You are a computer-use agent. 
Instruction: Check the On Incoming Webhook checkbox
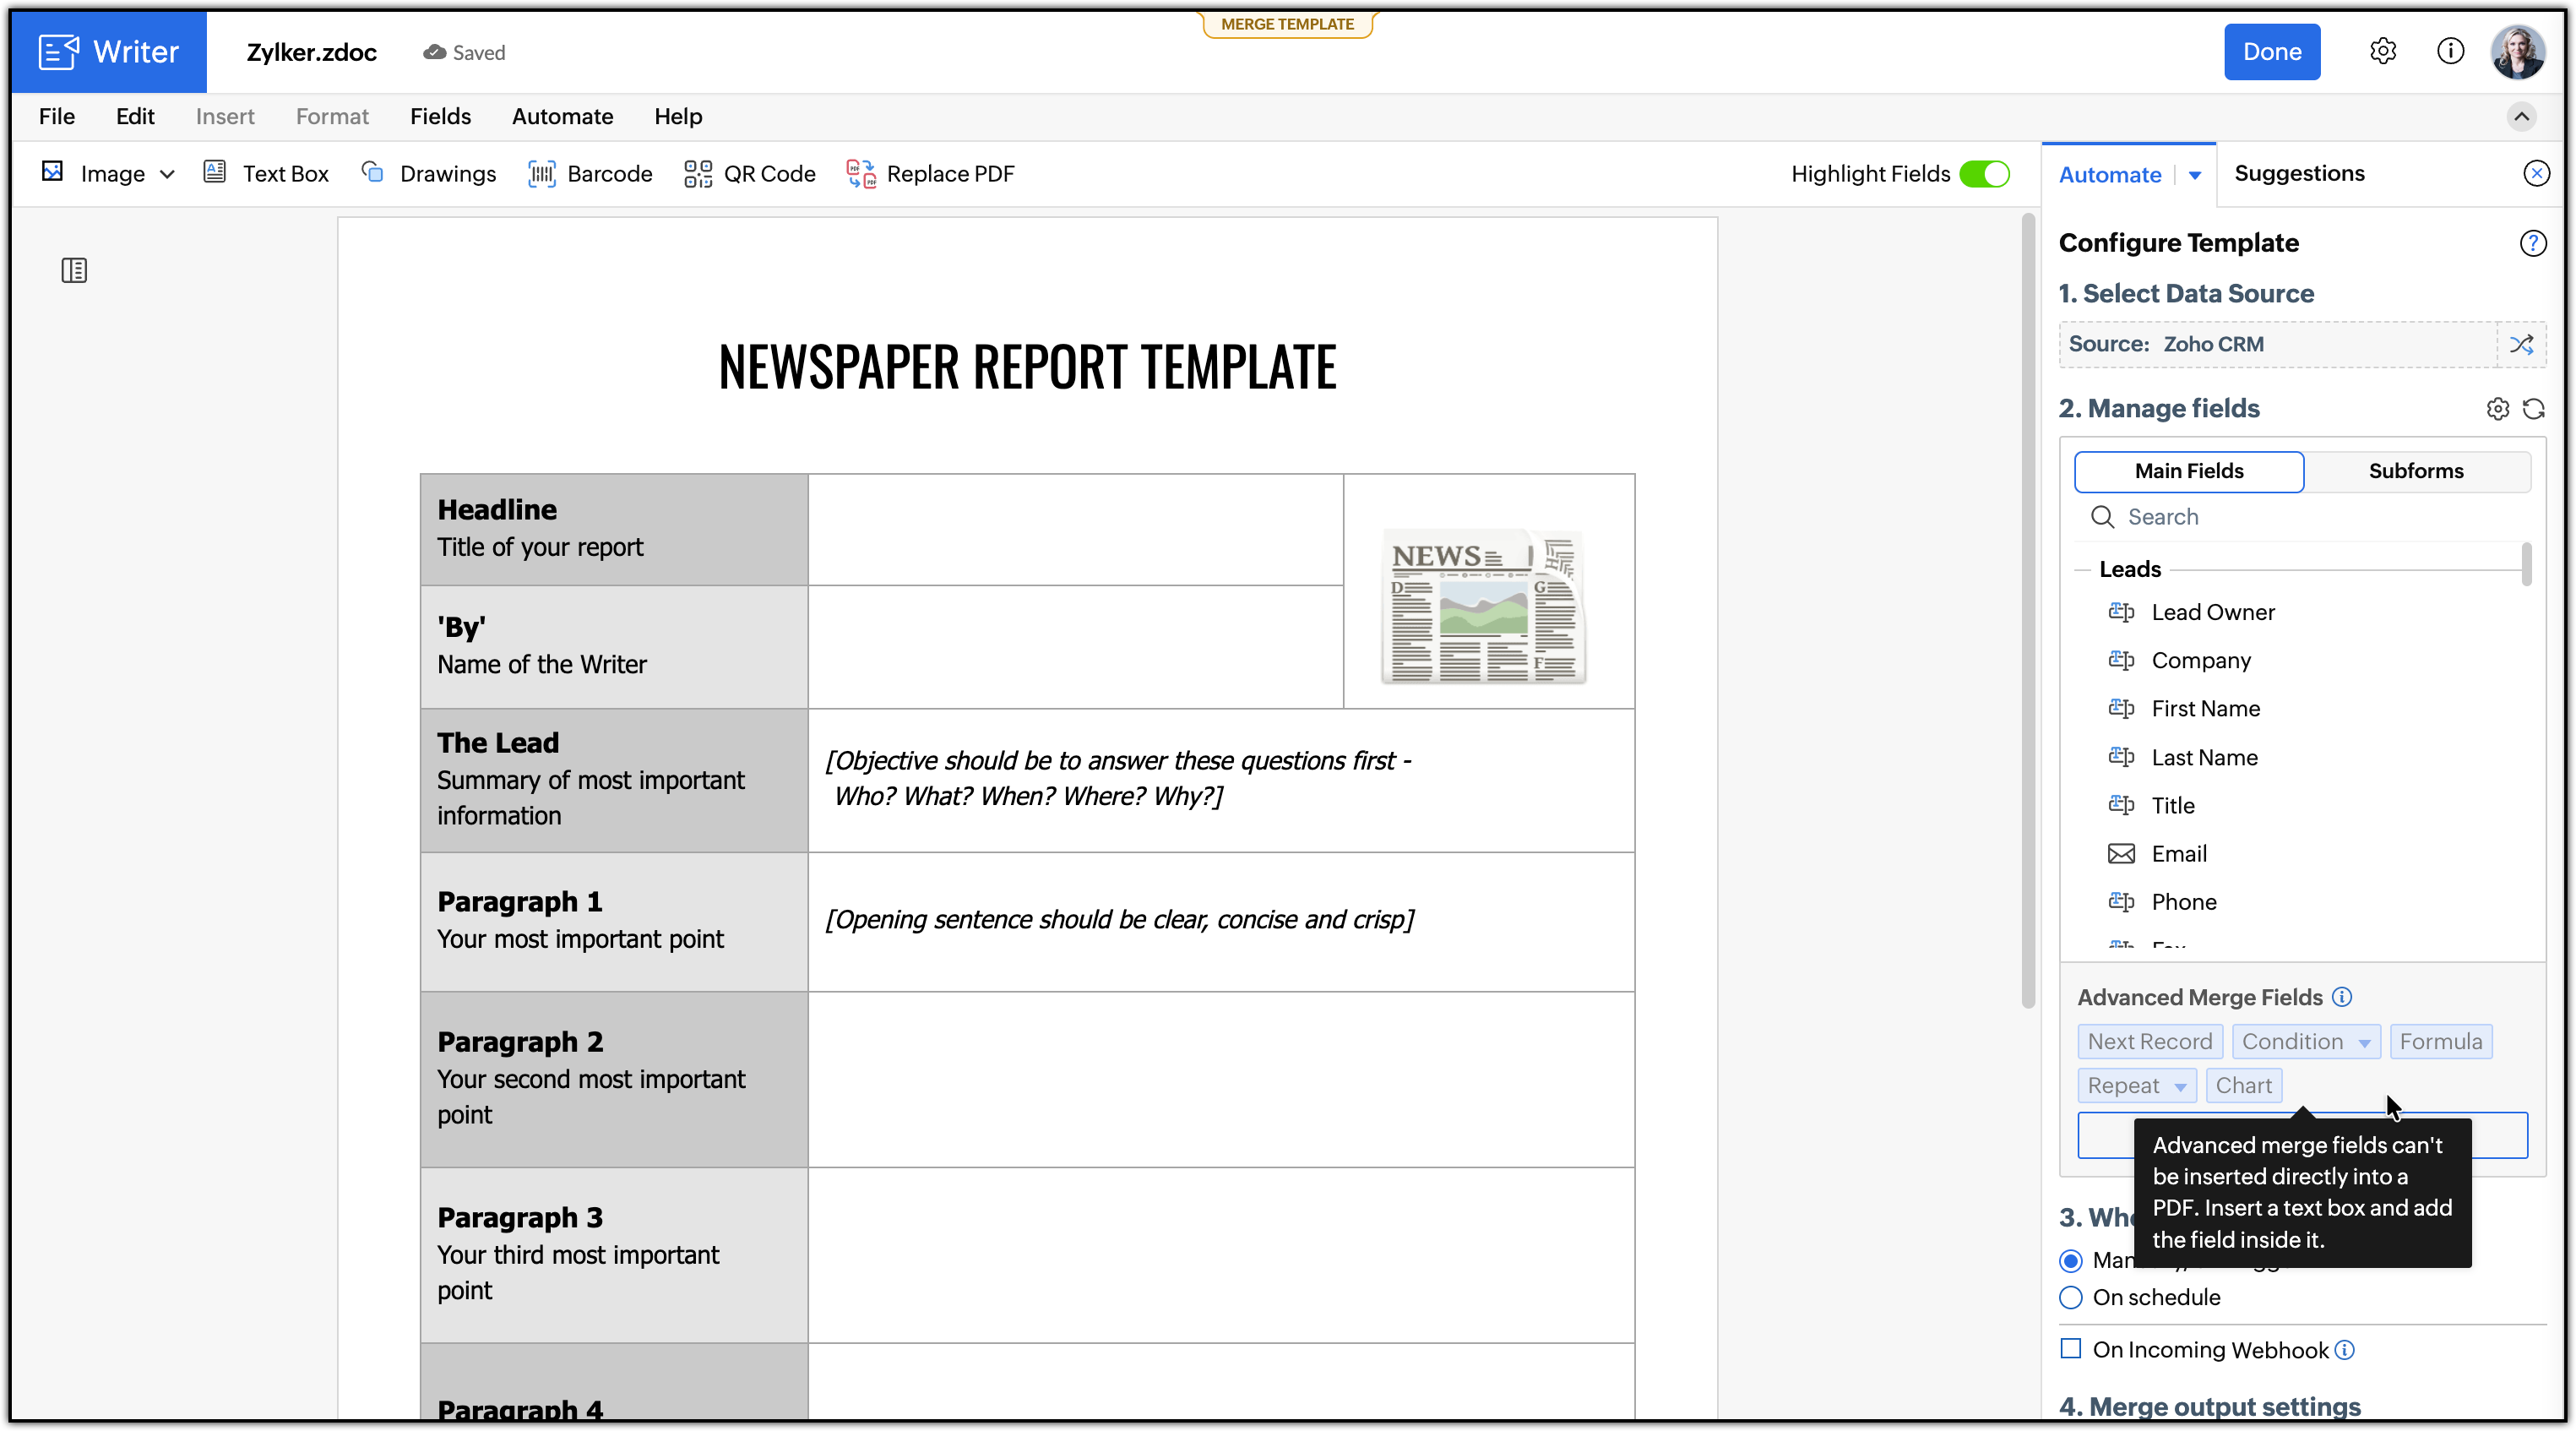(x=2071, y=1349)
